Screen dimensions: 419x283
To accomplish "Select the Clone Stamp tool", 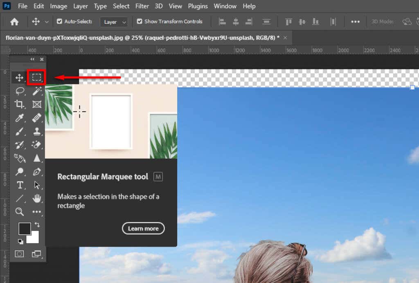I will click(36, 131).
